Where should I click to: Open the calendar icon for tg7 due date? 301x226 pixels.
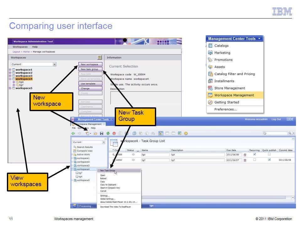coord(245,160)
